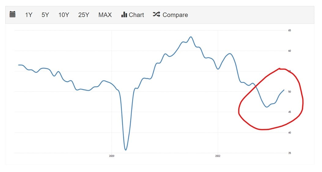
Task: Open the Compare option text
Action: pyautogui.click(x=175, y=15)
